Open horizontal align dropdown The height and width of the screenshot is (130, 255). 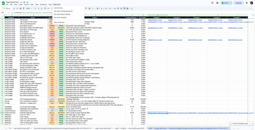click(x=98, y=8)
